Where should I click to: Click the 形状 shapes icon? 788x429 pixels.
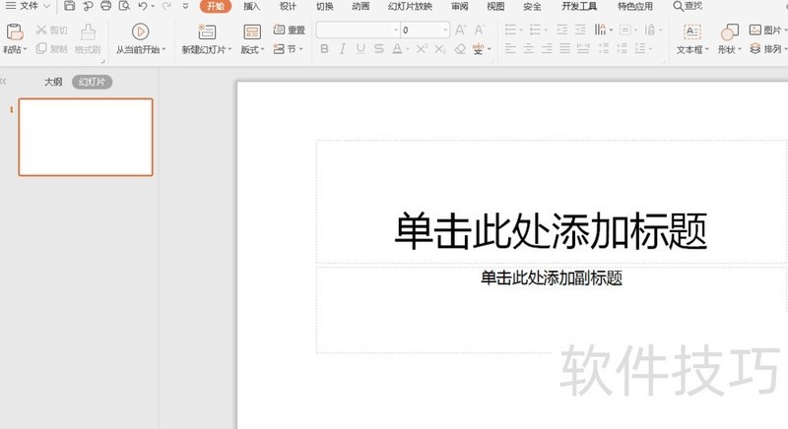729,31
